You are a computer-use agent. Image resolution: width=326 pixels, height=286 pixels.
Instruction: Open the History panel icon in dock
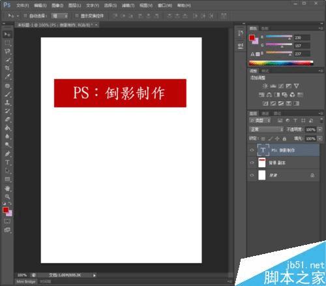click(241, 33)
